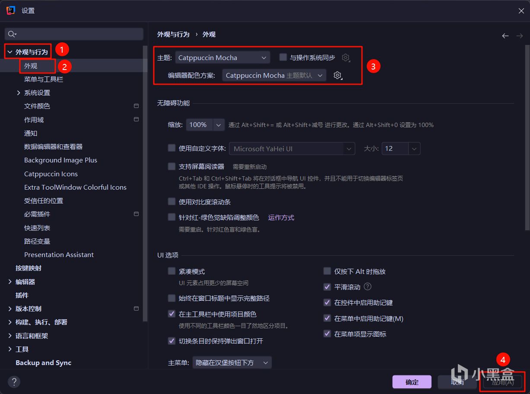Viewport: 530px width, 394px height.
Task: Click the IntelliJ logo in the title bar
Action: click(x=11, y=10)
